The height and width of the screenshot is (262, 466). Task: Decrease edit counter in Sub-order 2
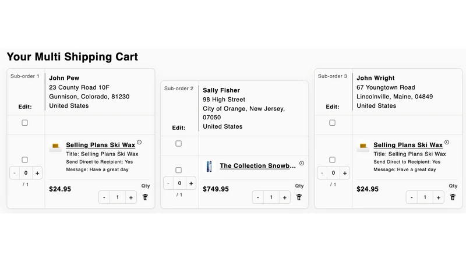[168, 183]
